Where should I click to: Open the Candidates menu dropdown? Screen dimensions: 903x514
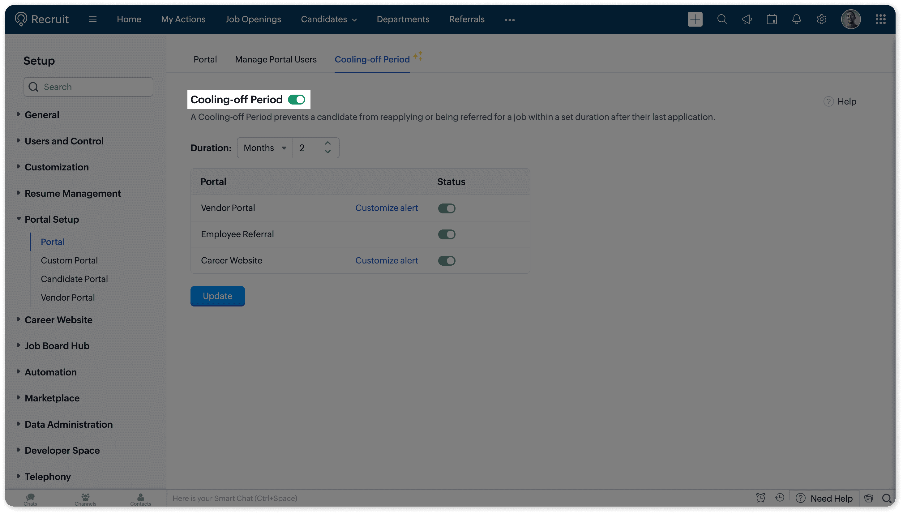(x=329, y=19)
